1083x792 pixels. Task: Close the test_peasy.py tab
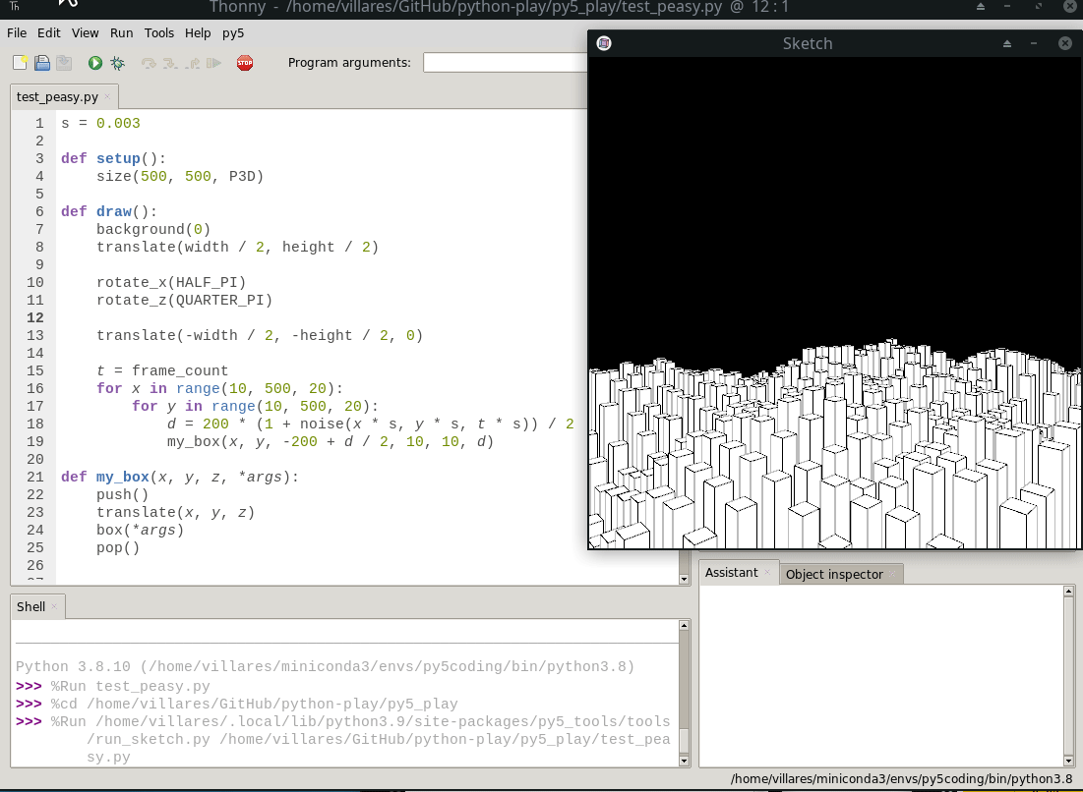[106, 96]
